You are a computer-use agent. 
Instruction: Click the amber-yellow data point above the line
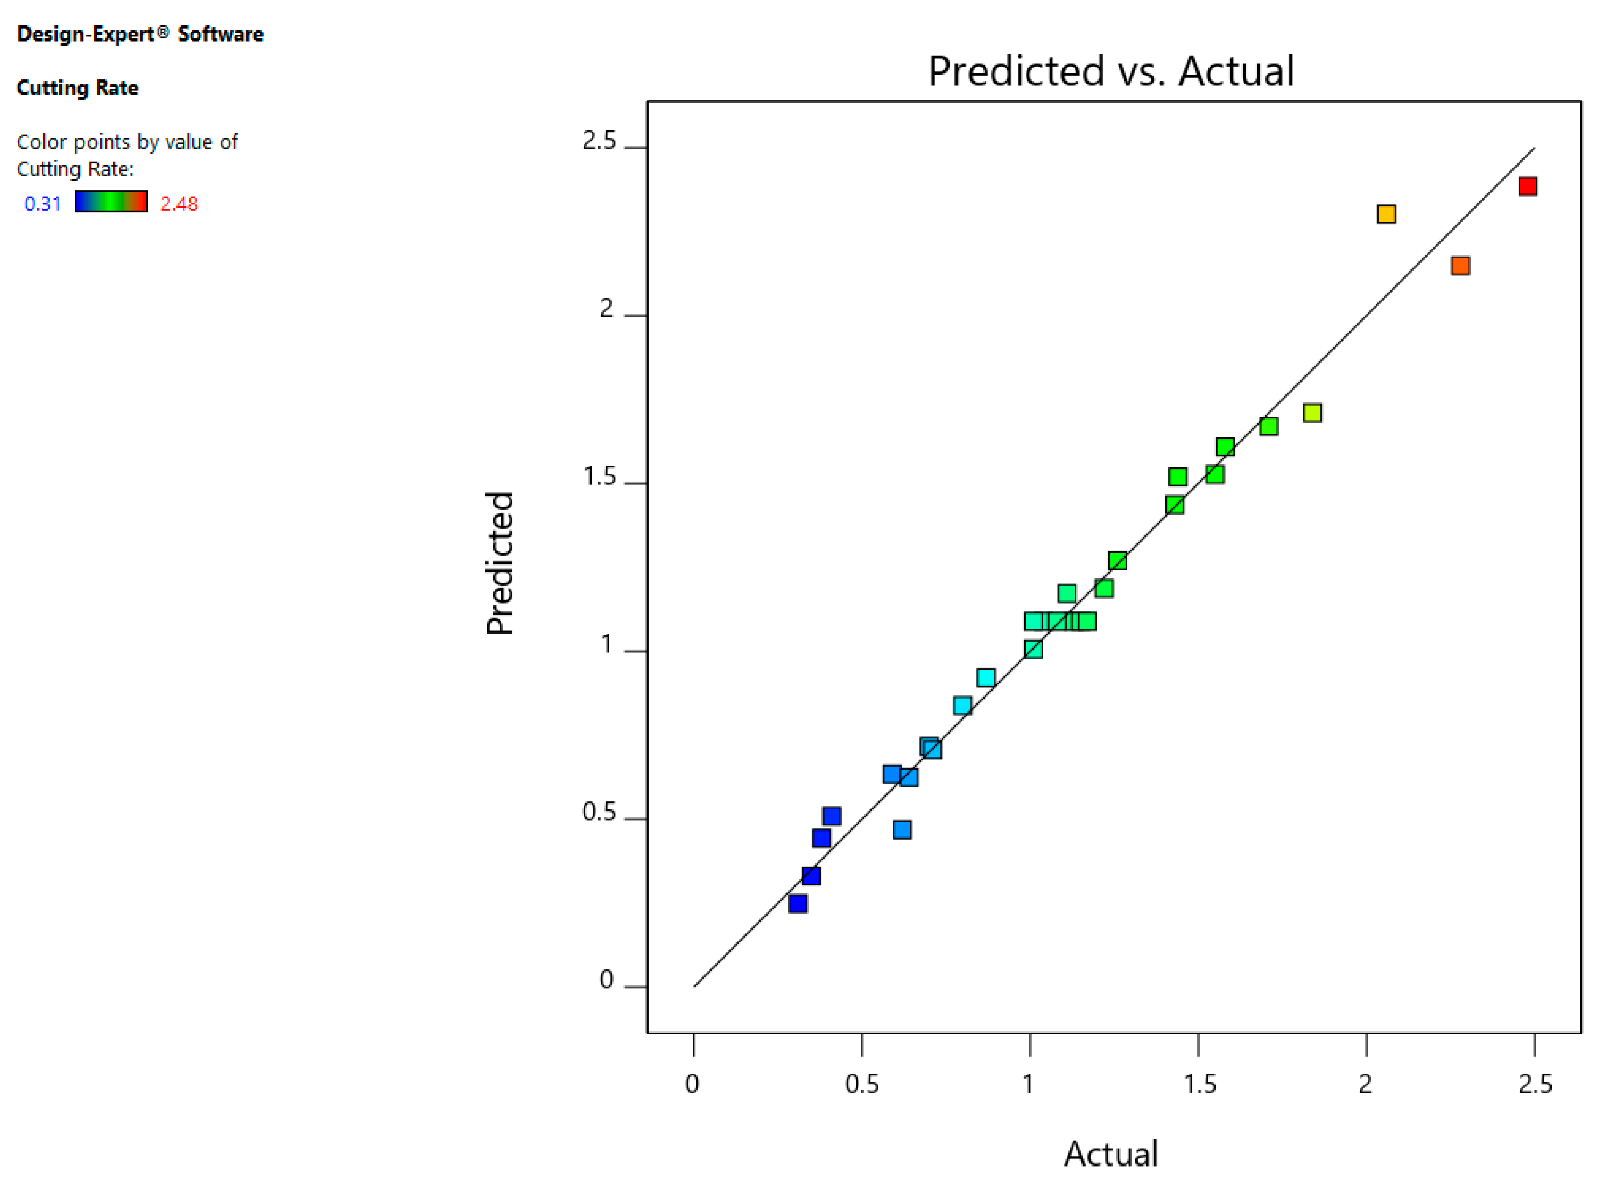[1385, 214]
